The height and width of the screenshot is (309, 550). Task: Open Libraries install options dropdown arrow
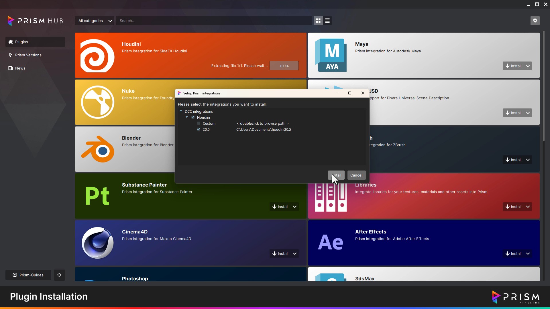coord(528,207)
